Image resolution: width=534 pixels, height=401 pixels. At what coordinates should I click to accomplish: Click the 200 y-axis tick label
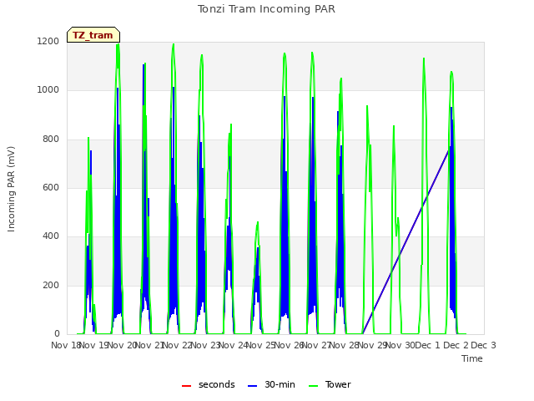tap(51, 286)
